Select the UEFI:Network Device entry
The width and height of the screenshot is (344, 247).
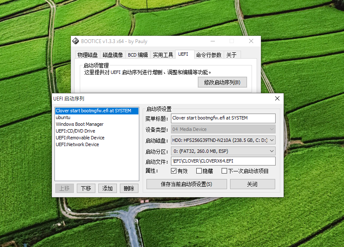click(x=97, y=144)
